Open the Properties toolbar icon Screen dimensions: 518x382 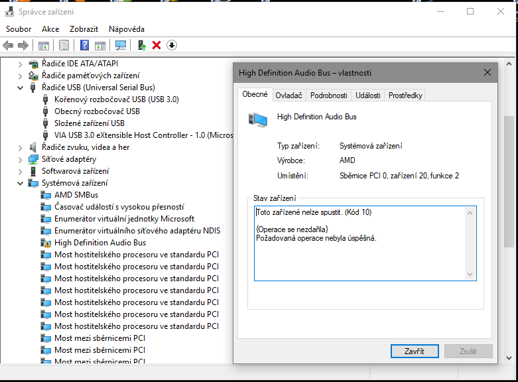(64, 45)
